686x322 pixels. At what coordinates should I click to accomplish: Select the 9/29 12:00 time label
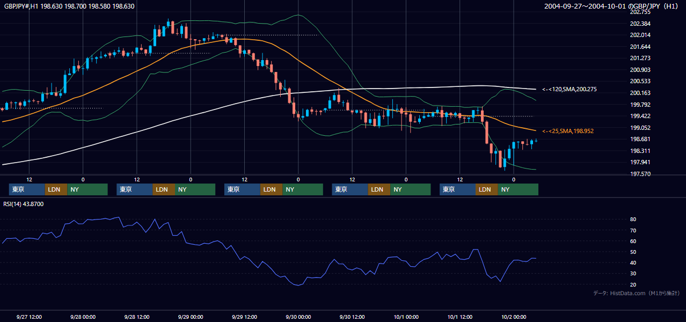(244, 317)
